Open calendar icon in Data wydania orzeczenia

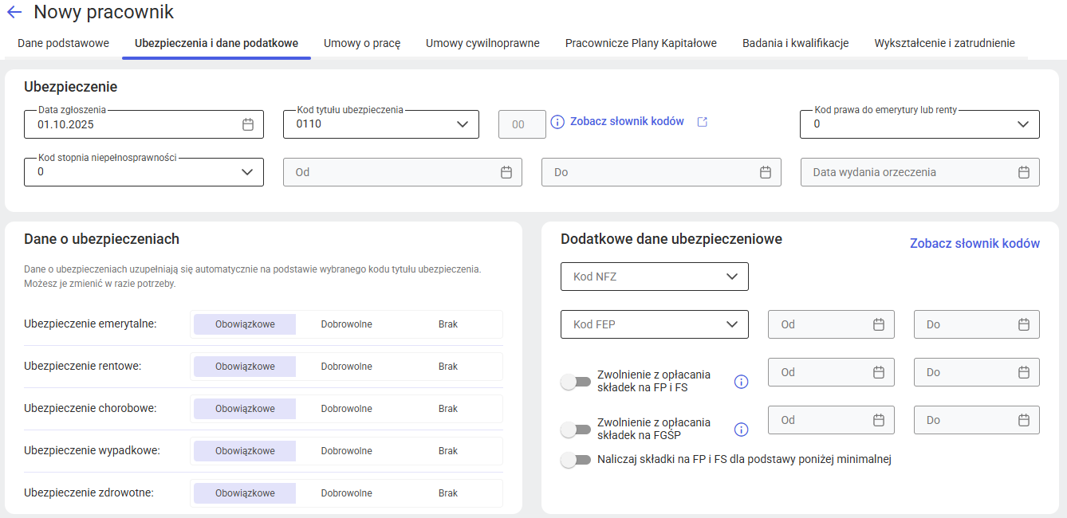pyautogui.click(x=1024, y=172)
